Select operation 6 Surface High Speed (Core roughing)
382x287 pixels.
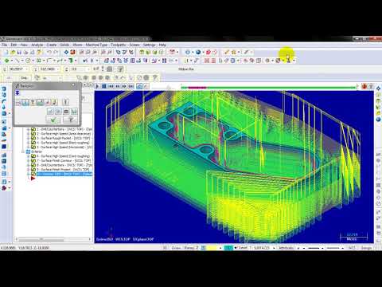pyautogui.click(x=64, y=156)
